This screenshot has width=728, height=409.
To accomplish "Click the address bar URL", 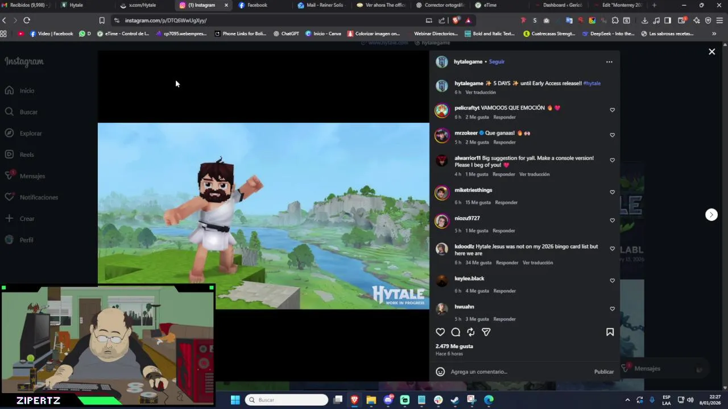I will click(x=166, y=20).
